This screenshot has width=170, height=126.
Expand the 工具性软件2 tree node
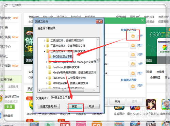coord(45,46)
